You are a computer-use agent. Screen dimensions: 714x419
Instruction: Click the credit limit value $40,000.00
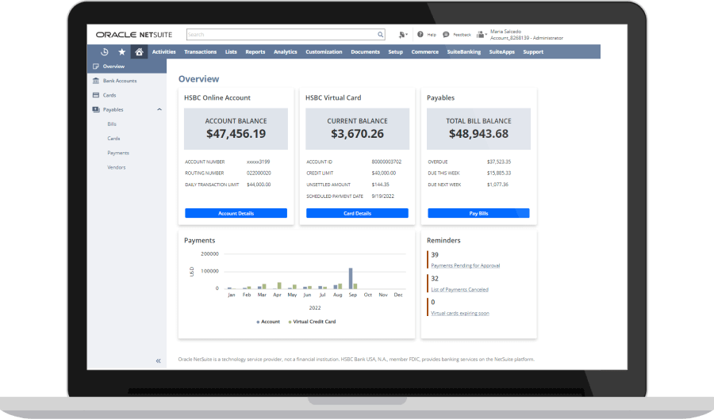383,173
